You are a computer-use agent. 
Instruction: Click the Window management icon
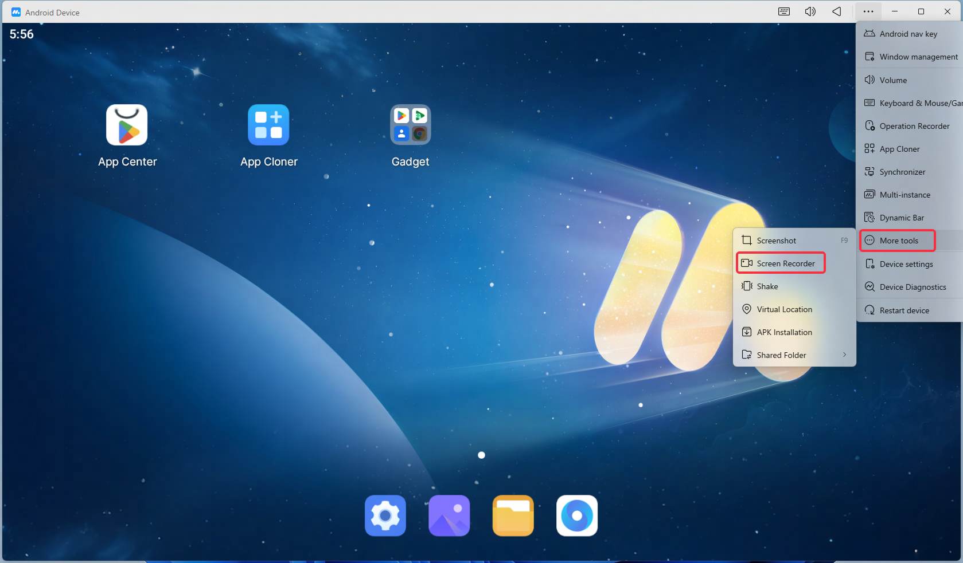(x=870, y=56)
